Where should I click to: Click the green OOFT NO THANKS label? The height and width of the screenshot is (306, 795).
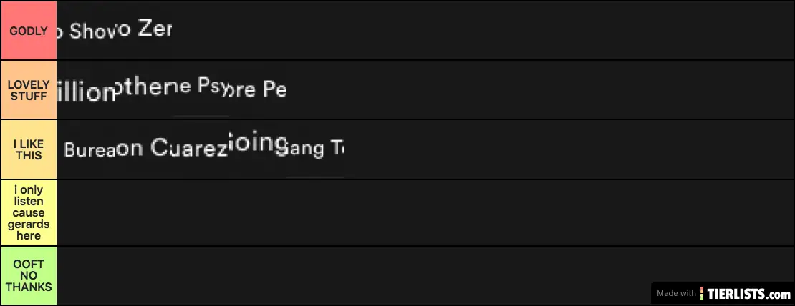point(29,275)
